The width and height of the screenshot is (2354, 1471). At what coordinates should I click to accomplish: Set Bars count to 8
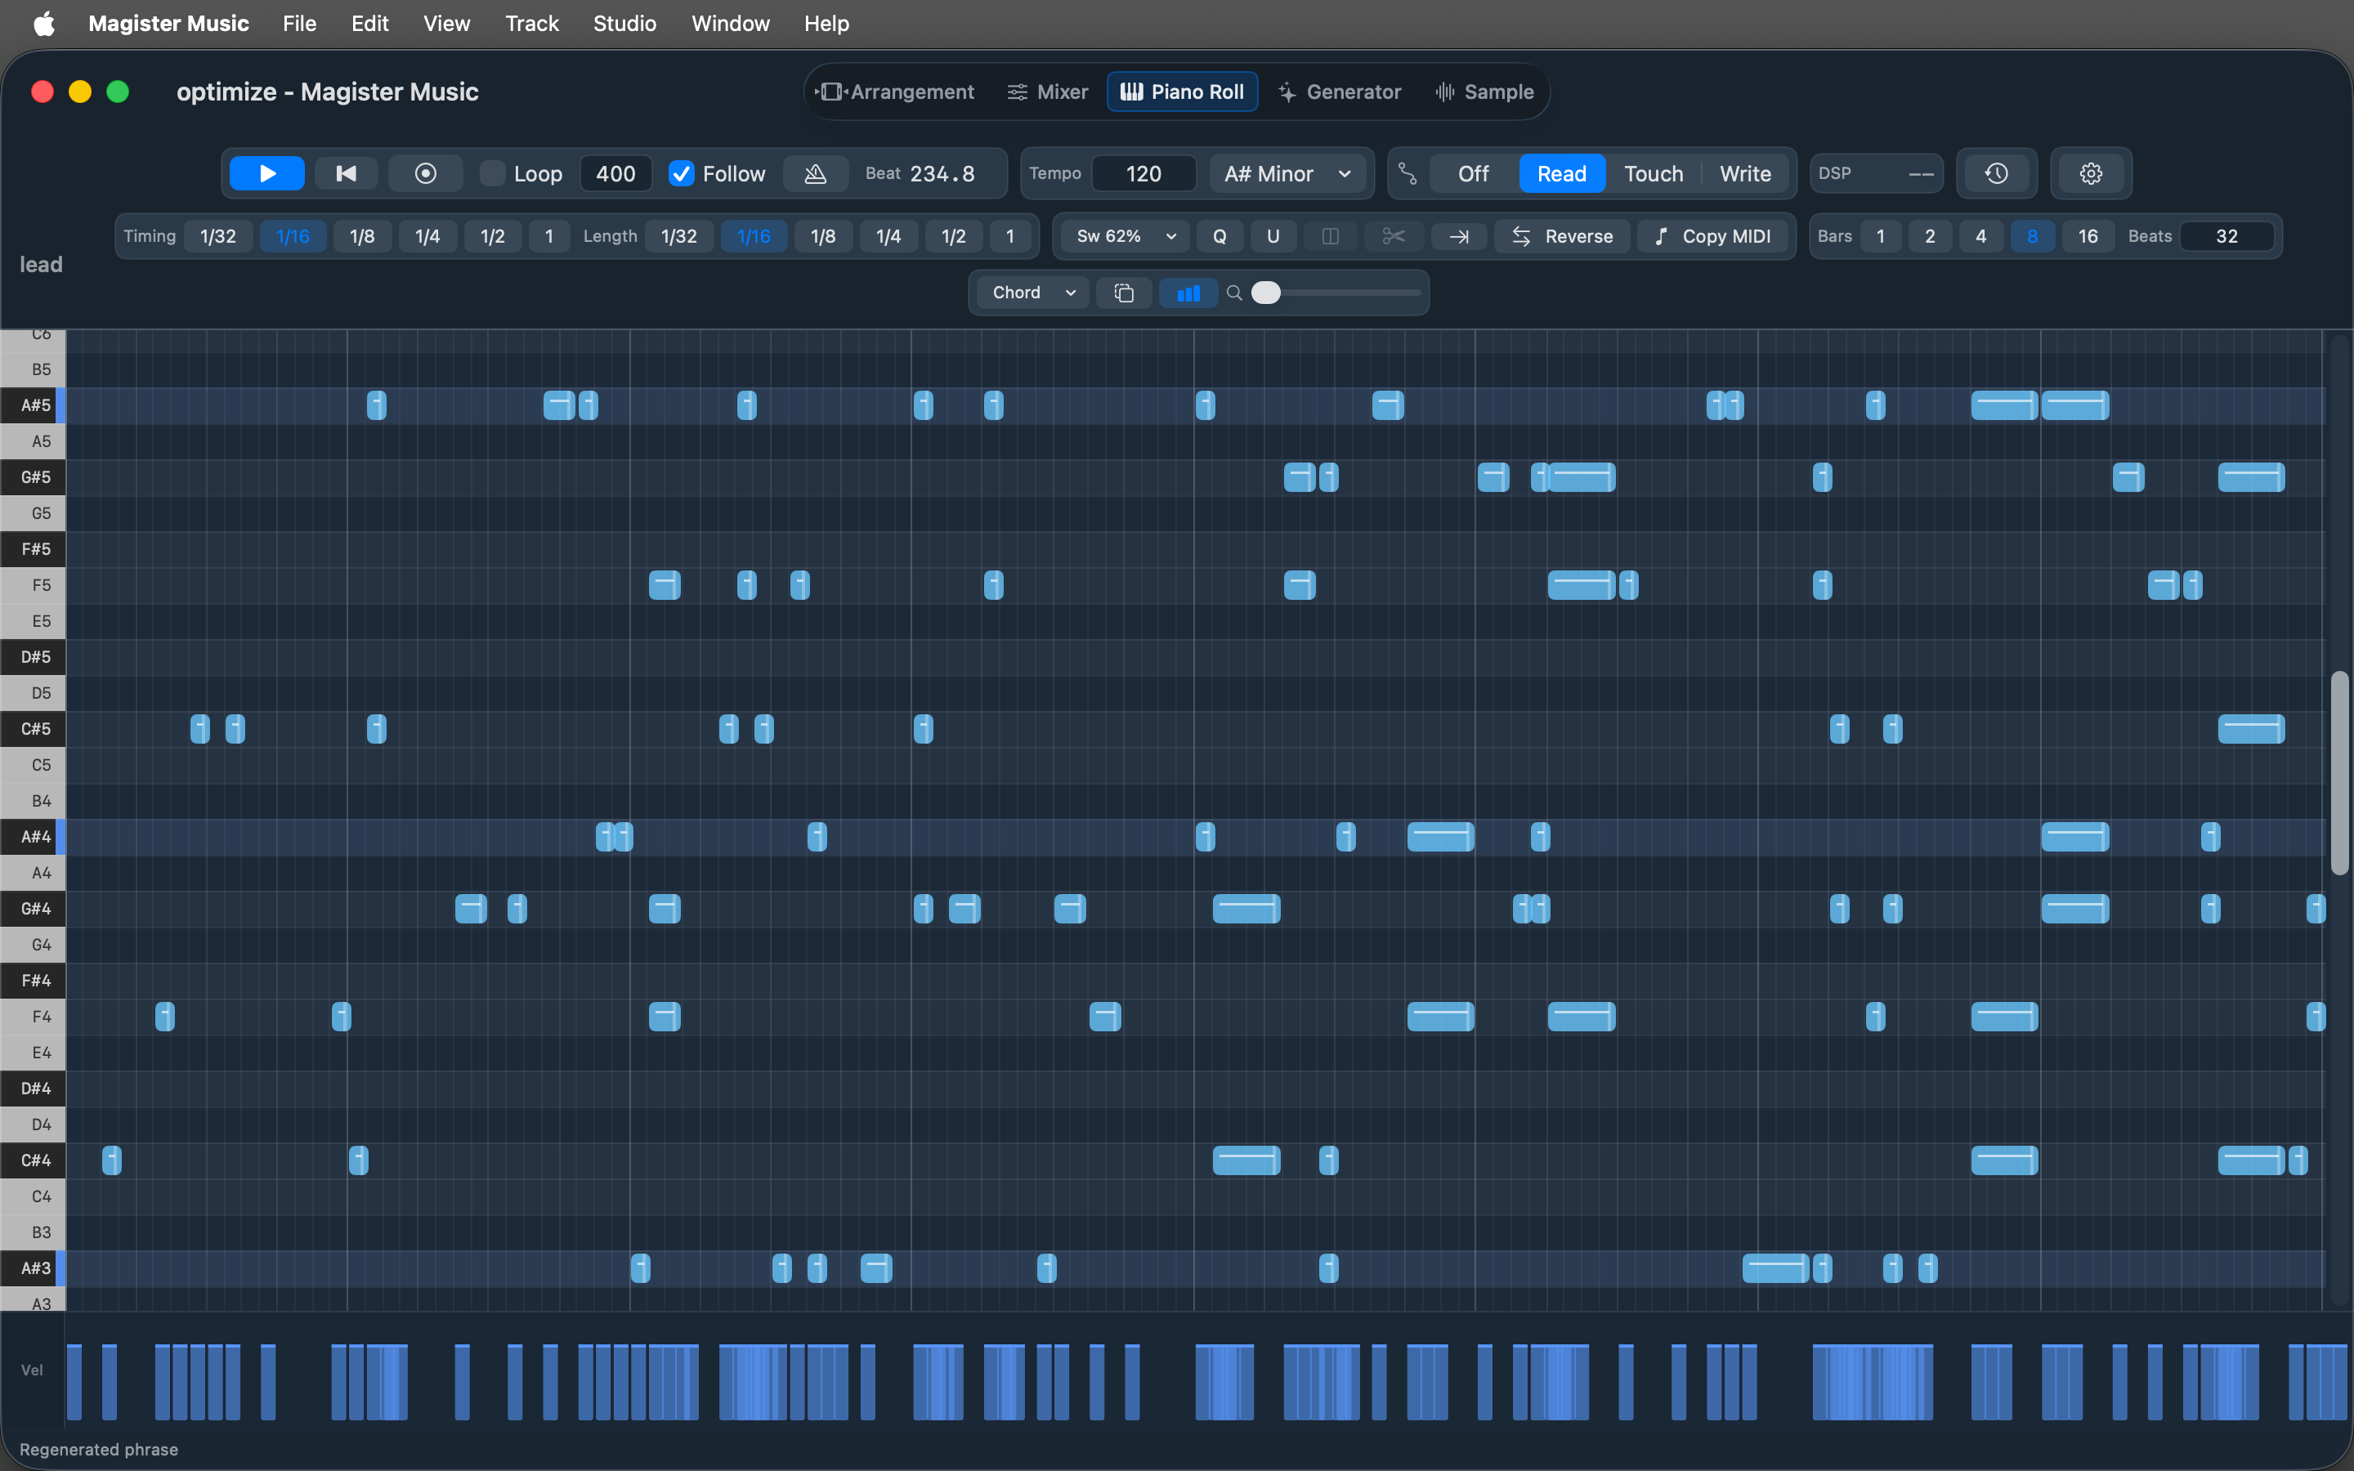coord(2032,236)
